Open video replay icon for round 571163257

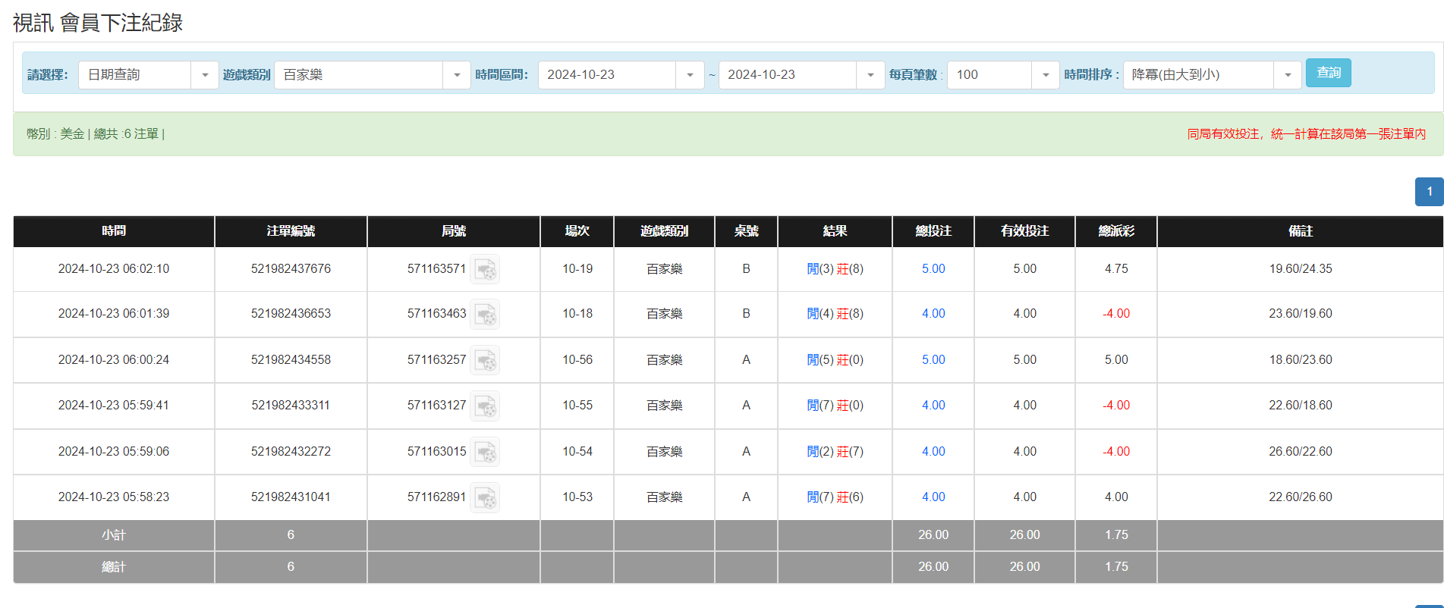tap(485, 360)
